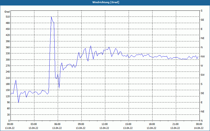The height and width of the screenshot is (131, 210).
Task: Click the 300 y-axis tick label
Action: [8, 60]
